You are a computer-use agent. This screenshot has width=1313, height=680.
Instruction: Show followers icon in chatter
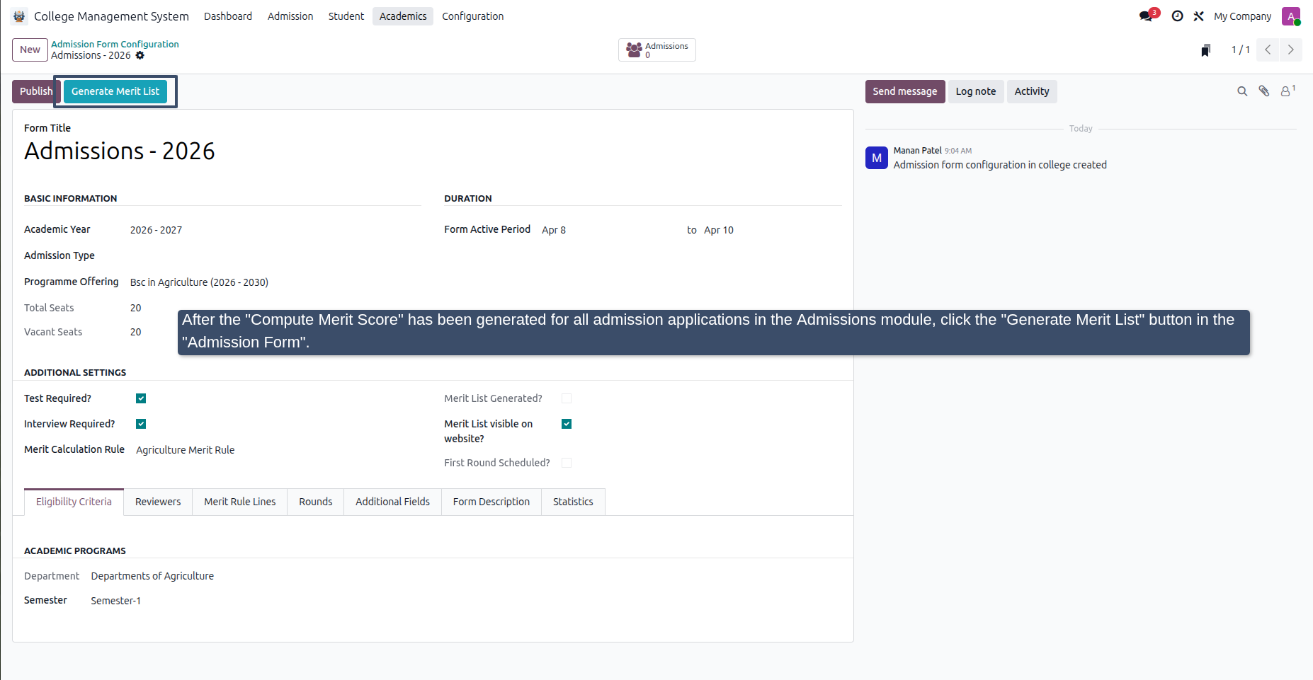[1288, 91]
